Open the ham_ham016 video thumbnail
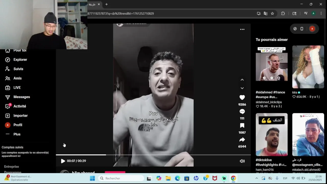Screen dimensions: 327x184 pos(272,134)
